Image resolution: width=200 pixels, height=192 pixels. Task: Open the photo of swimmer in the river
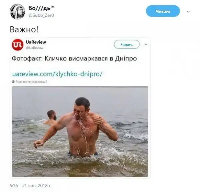point(80,132)
